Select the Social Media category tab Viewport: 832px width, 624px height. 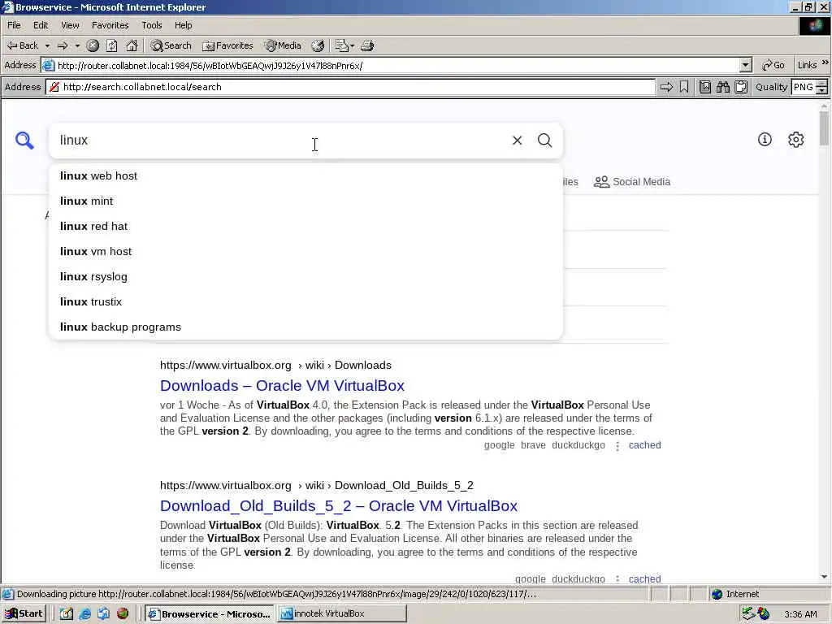tap(632, 182)
